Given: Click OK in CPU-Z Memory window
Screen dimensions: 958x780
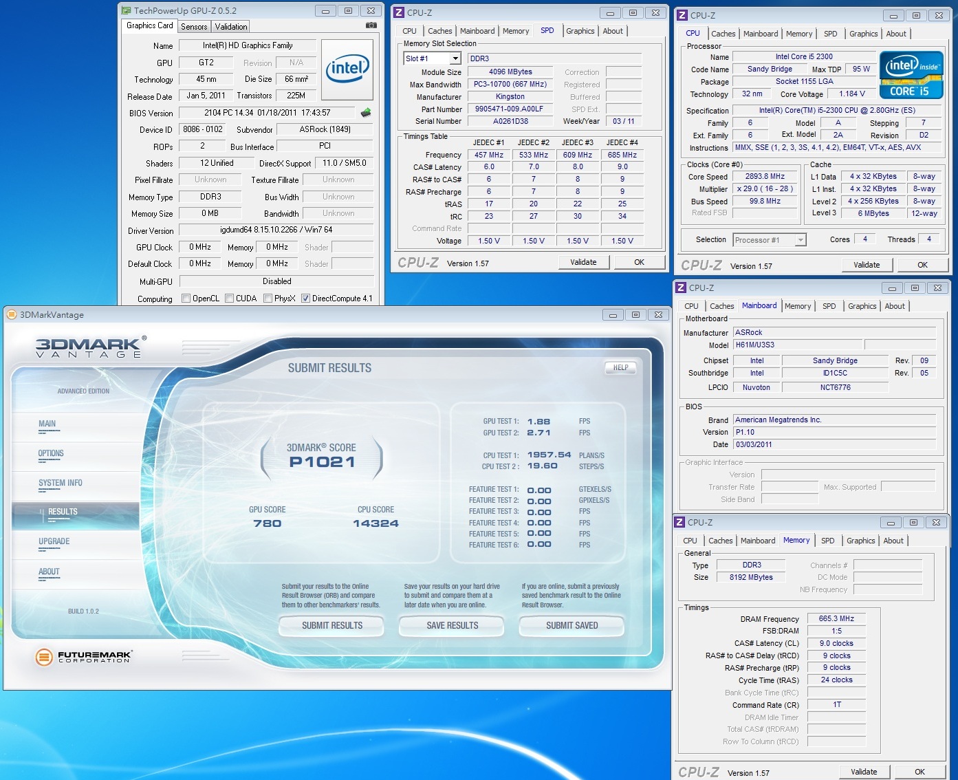Looking at the screenshot, I should click(919, 772).
